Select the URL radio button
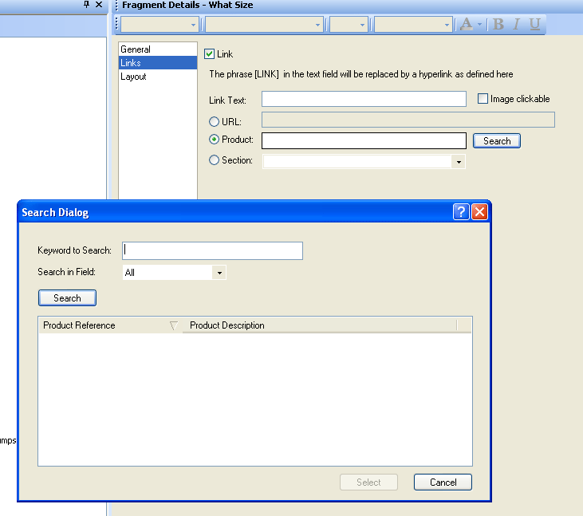Image resolution: width=583 pixels, height=516 pixels. pyautogui.click(x=214, y=121)
